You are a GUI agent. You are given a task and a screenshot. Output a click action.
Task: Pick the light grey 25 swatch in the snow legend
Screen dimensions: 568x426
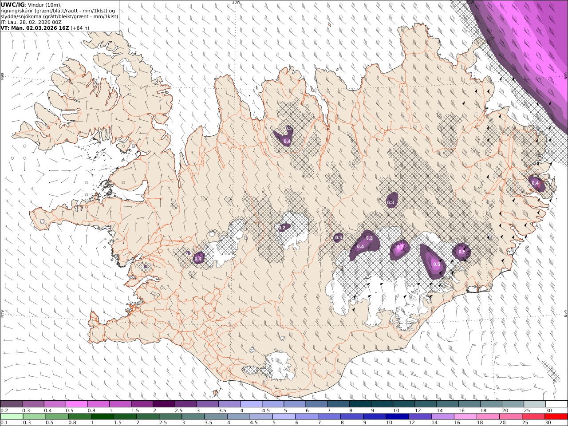tap(535, 404)
